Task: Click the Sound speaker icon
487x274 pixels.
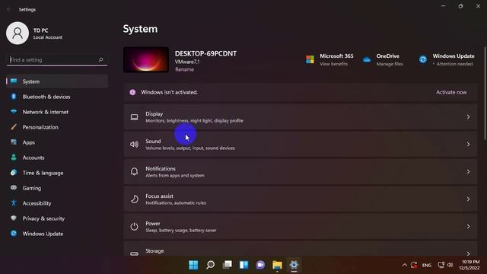Action: pos(134,145)
